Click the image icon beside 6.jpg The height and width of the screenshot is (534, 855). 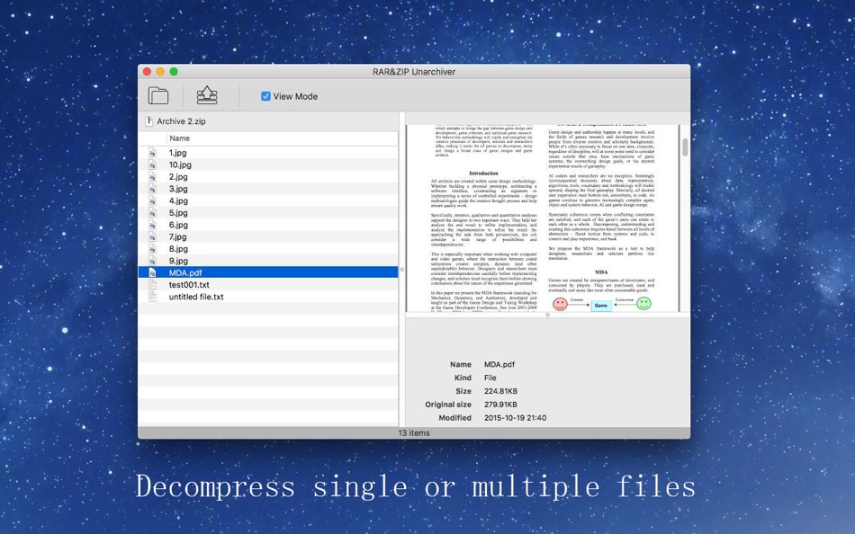[x=153, y=225]
